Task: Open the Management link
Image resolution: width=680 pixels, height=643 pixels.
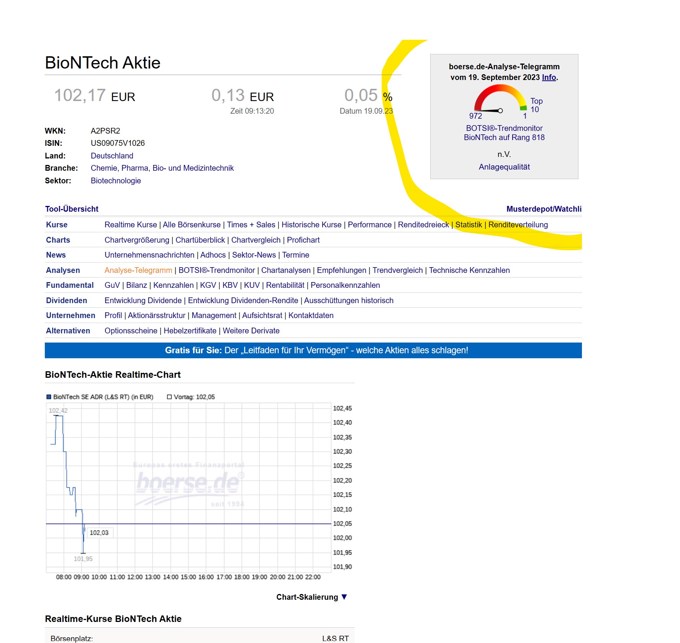Action: [214, 315]
